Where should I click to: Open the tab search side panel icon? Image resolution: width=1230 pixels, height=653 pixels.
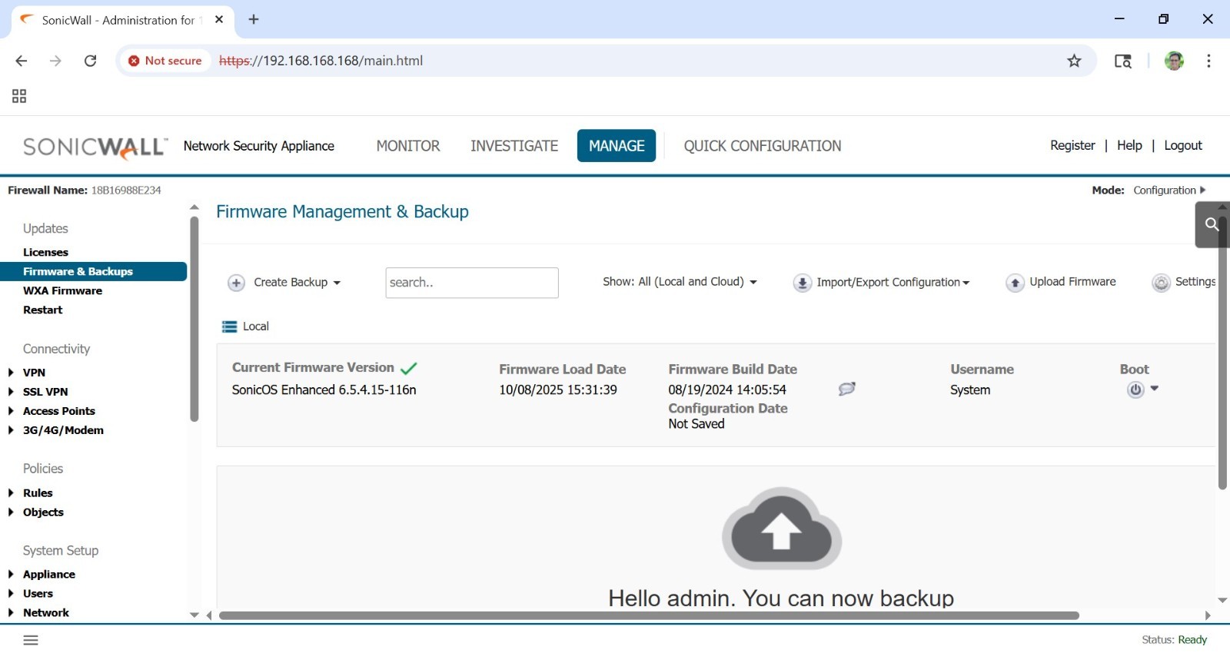coord(1123,61)
